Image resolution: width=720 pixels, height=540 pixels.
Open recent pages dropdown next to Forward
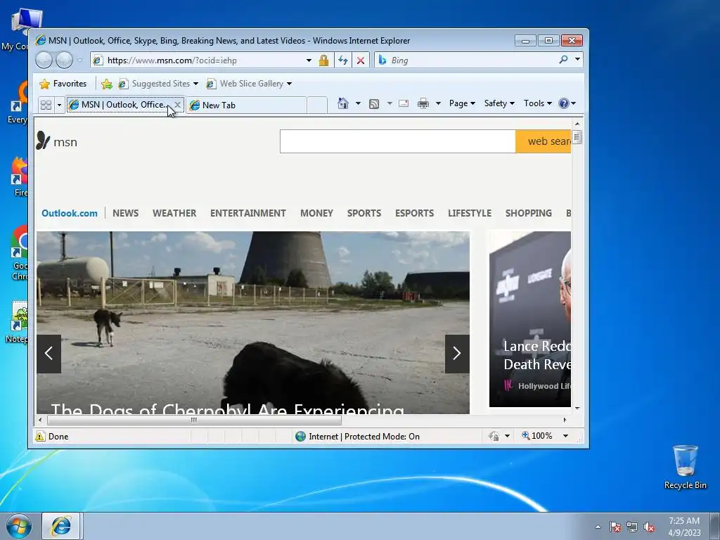point(80,60)
